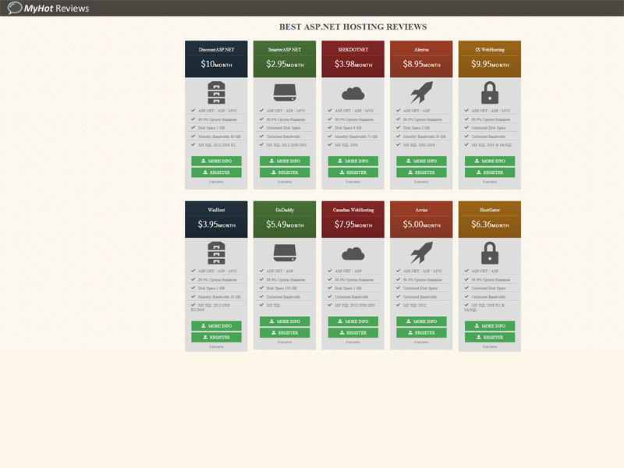Open More Info for IX WebHosting

click(x=490, y=161)
